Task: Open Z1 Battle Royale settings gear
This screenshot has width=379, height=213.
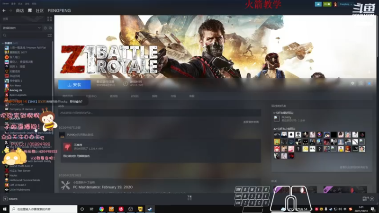Action: tap(352, 83)
